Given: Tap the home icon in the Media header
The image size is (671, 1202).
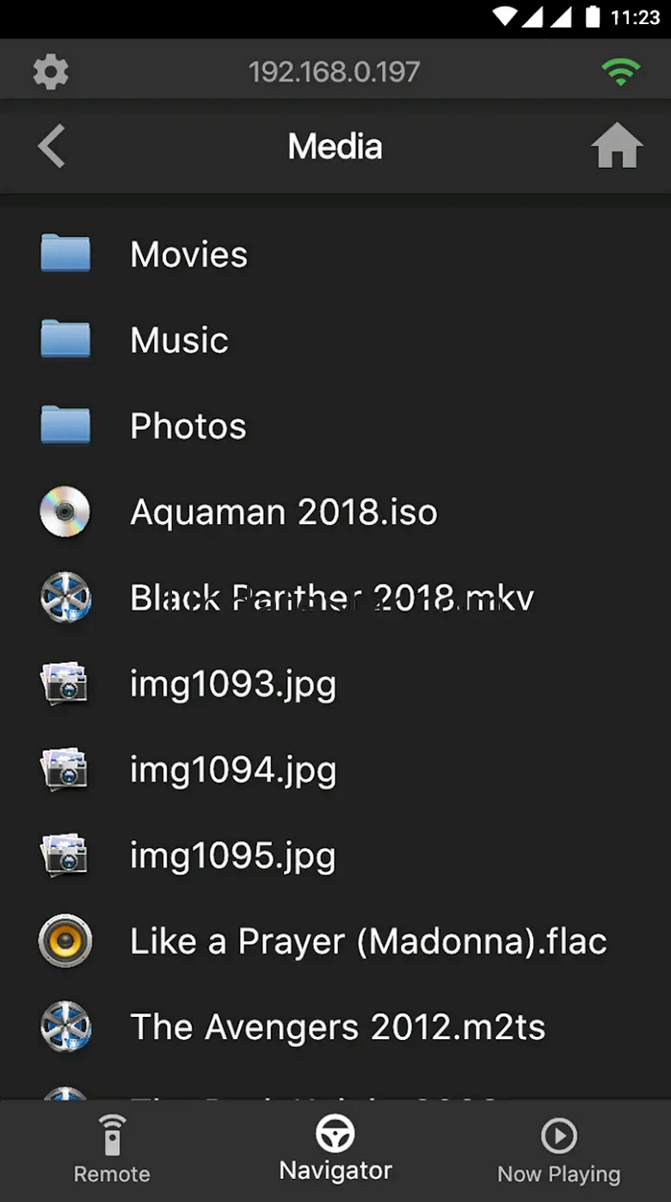Looking at the screenshot, I should [617, 146].
